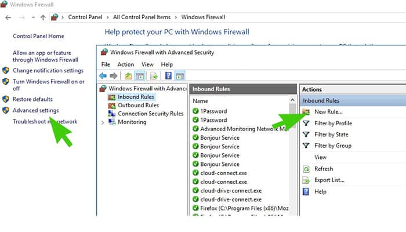Viewport: 406px width, 232px height.
Task: Click the back arrow in the MMC toolbar
Action: coord(103,75)
